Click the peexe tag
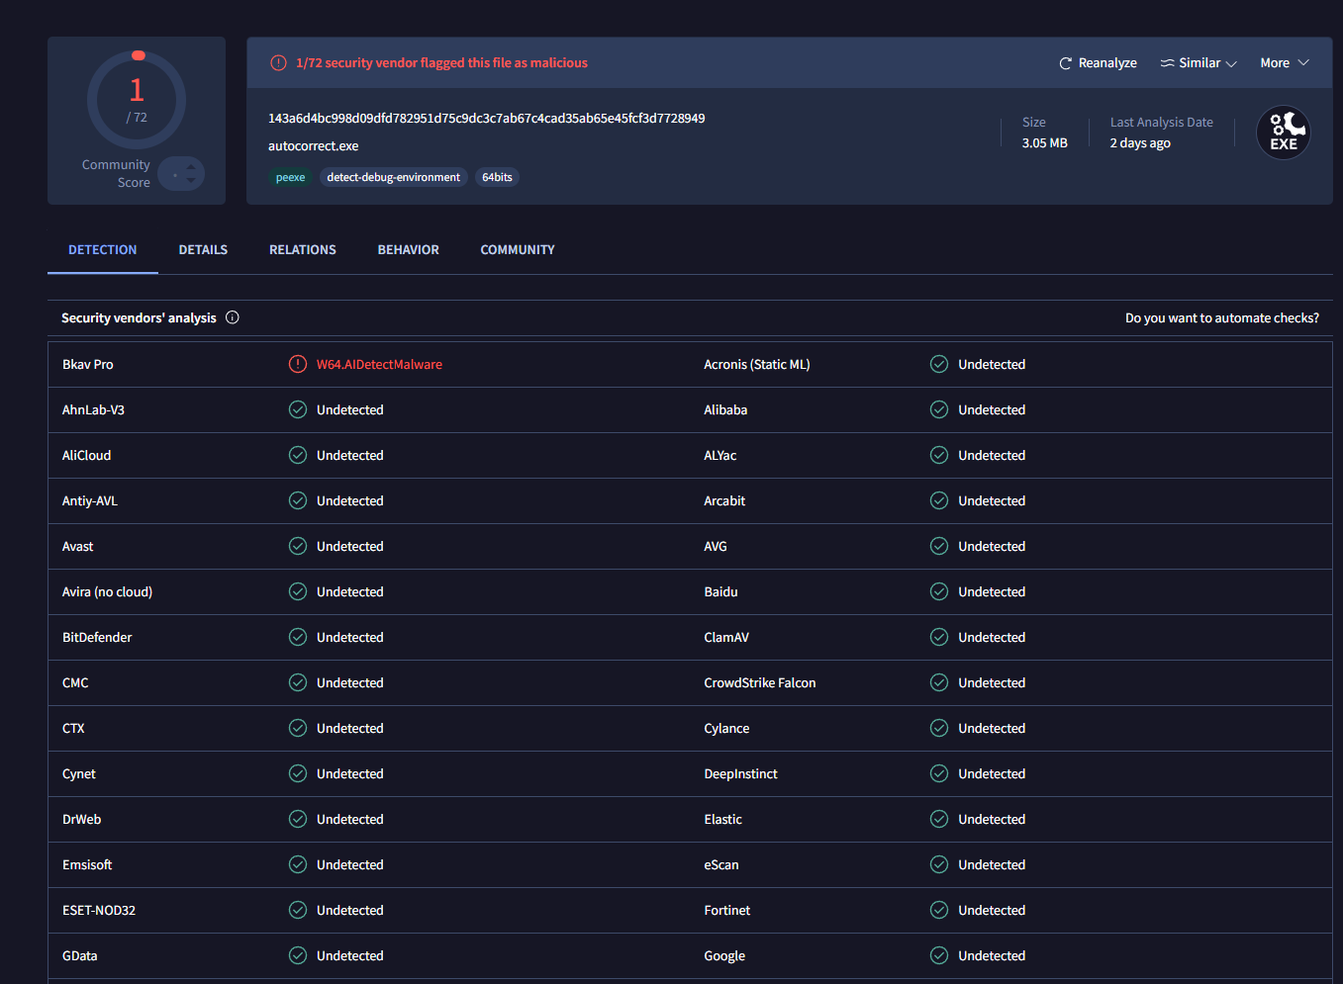The height and width of the screenshot is (984, 1343). pos(290,177)
